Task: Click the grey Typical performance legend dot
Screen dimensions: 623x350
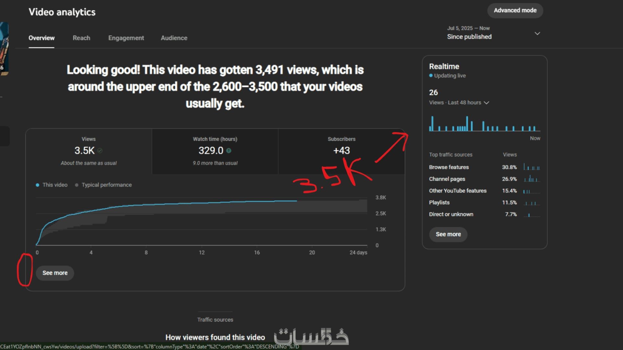Action: (x=77, y=185)
